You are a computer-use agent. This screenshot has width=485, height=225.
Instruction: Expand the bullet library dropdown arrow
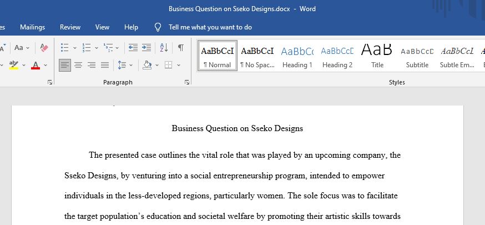[74, 48]
